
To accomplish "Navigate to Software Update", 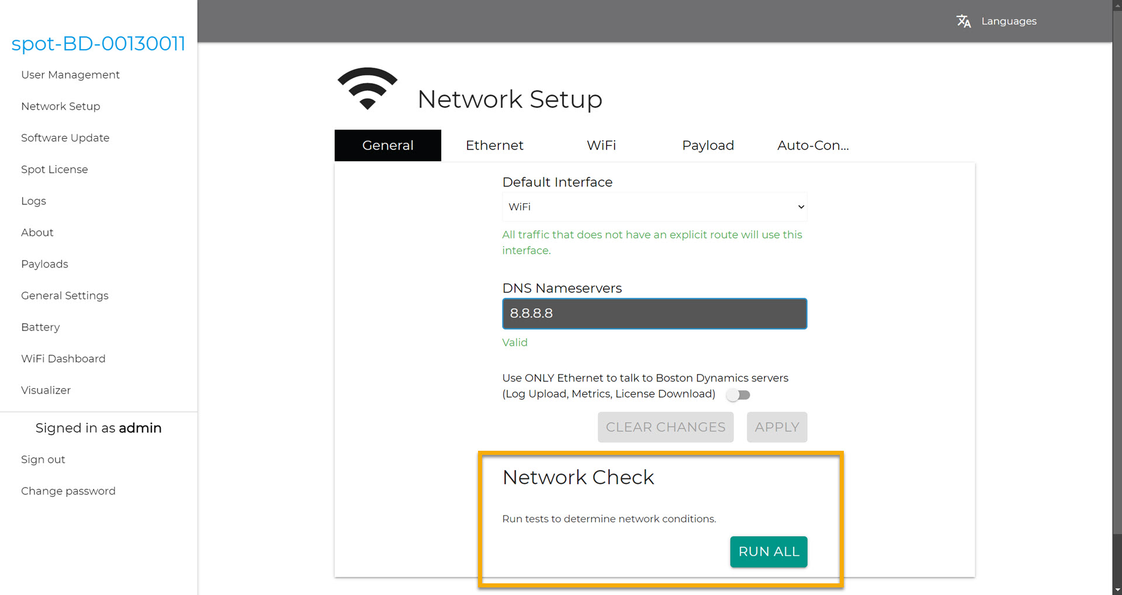I will coord(65,138).
